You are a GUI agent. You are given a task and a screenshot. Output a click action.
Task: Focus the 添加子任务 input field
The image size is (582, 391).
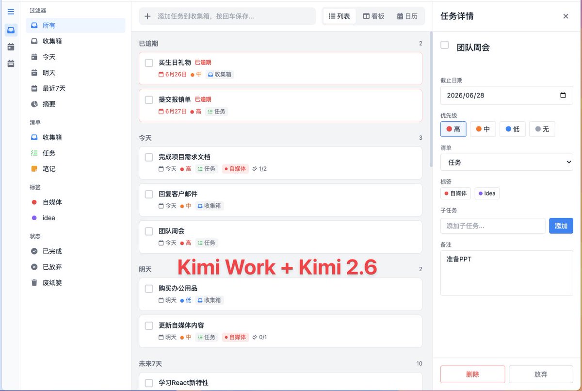(493, 226)
